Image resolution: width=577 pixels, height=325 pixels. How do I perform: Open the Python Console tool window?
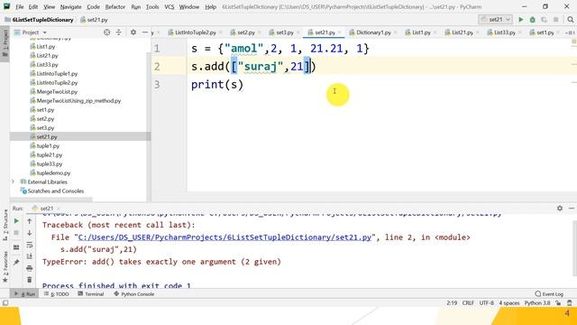134,294
